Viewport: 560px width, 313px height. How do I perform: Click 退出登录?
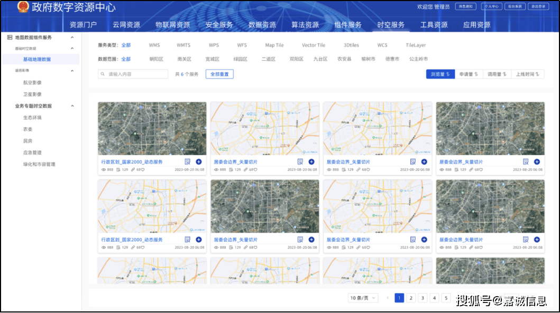pos(538,6)
